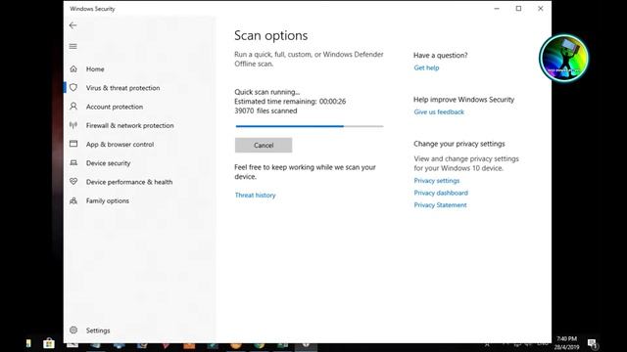Click 'Change your privacy settings' heading

[459, 144]
